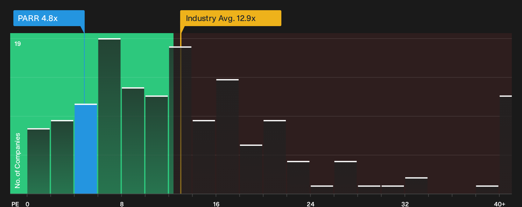Image resolution: width=522 pixels, height=207 pixels.
Task: Click the No. of Companies axis title
Action: click(18, 160)
